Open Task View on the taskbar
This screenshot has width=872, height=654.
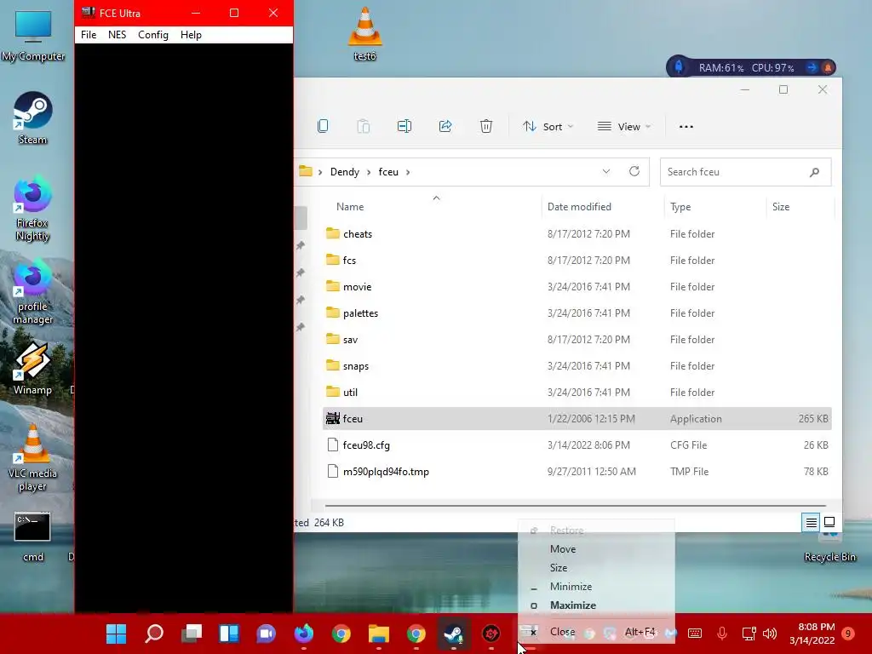tap(192, 634)
